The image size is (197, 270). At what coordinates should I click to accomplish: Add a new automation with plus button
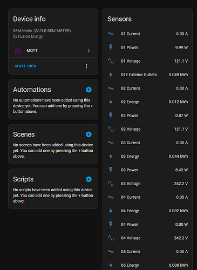[89, 90]
